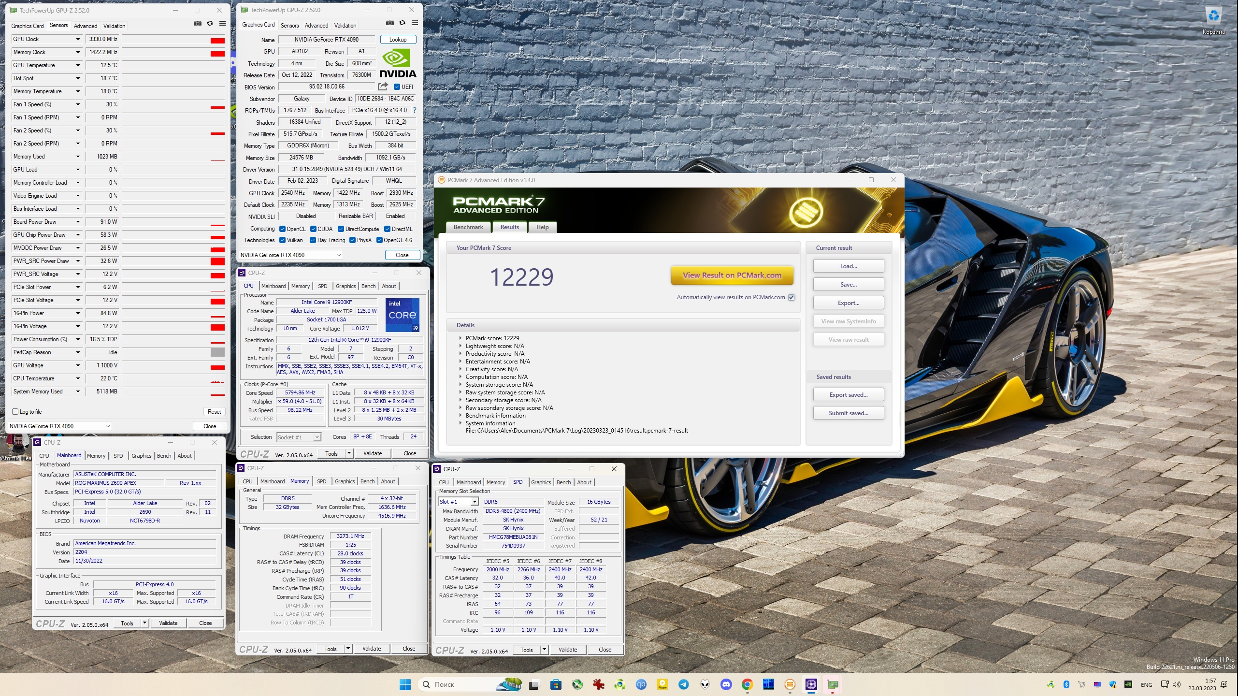Open NVIDIA tray icon
This screenshot has height=696, width=1238.
(1128, 684)
